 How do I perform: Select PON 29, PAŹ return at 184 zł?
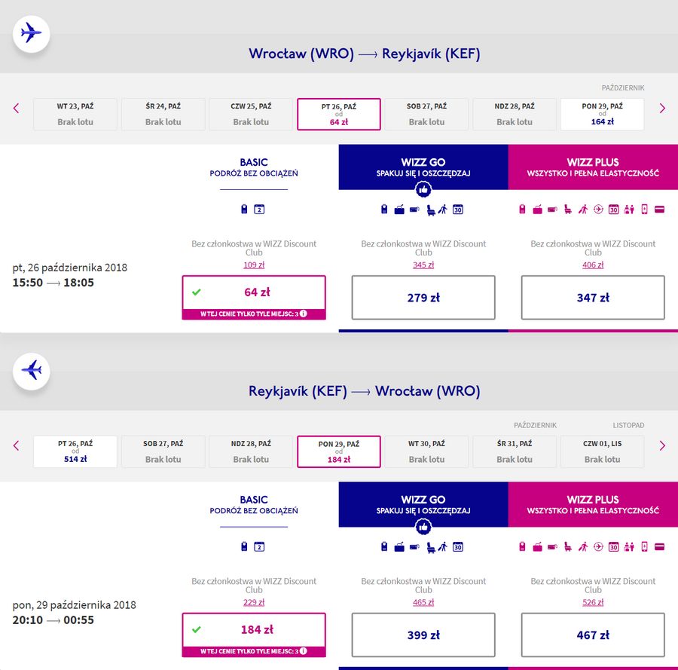point(338,451)
